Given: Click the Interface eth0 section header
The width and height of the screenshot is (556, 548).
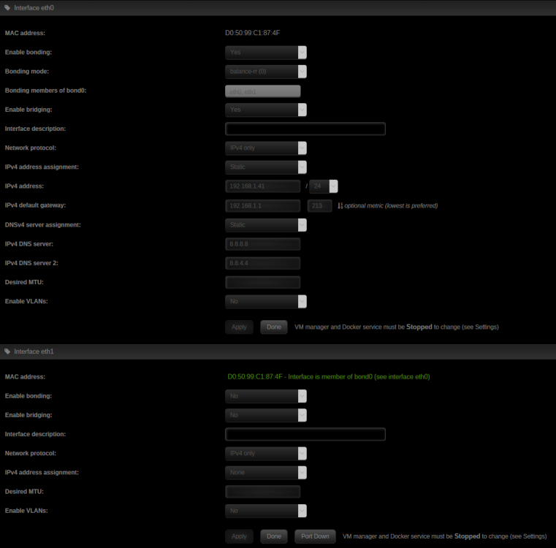Looking at the screenshot, I should tap(278, 8).
